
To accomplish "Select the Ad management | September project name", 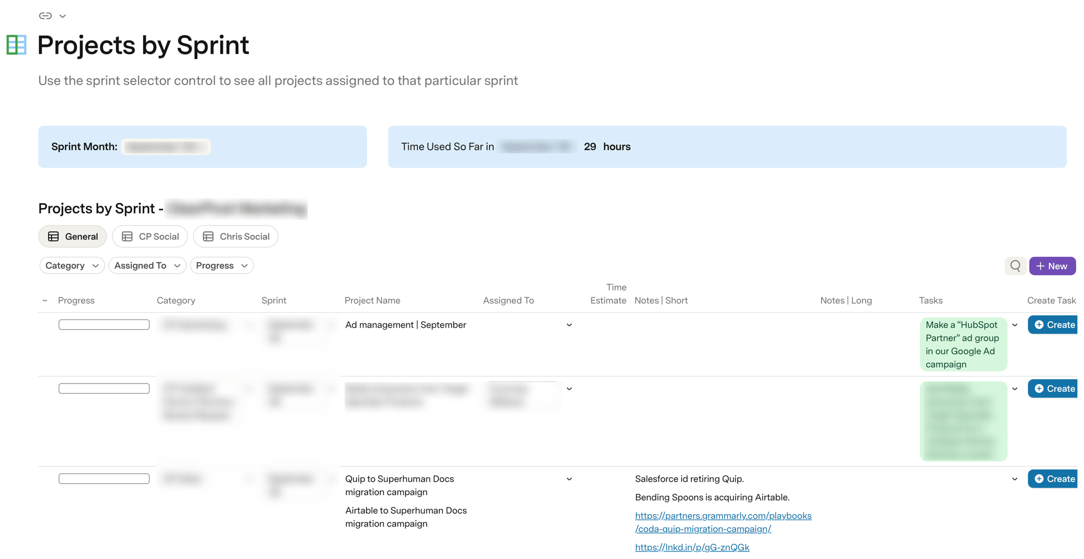I will point(405,325).
